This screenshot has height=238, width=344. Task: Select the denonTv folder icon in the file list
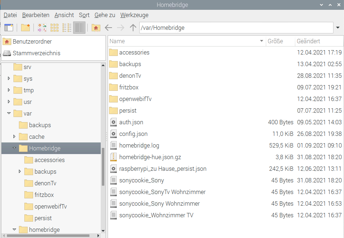point(113,76)
